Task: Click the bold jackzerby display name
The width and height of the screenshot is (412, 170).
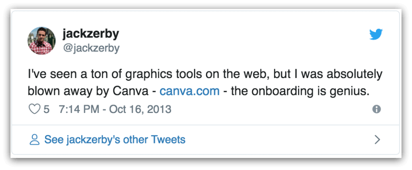Action: pyautogui.click(x=91, y=34)
